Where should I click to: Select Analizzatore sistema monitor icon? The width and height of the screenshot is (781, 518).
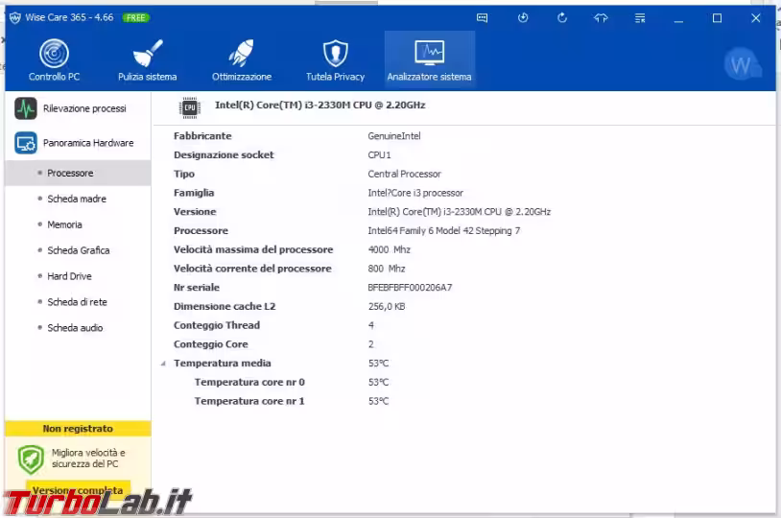(429, 53)
